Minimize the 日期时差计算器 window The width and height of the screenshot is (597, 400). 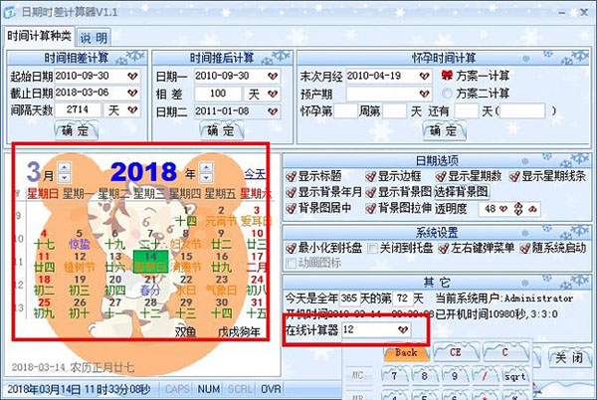click(562, 13)
